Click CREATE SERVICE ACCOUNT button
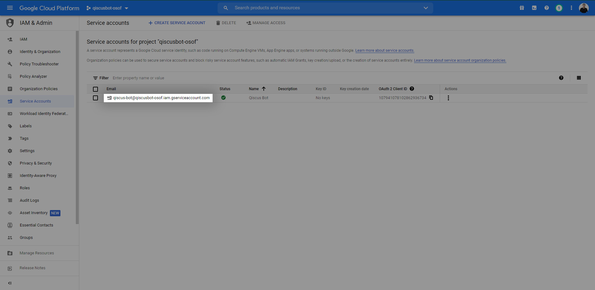The width and height of the screenshot is (595, 290). (x=177, y=23)
